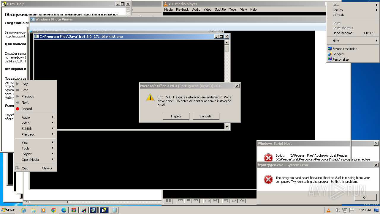Screen dimensions: 380x214
Task: Choose Undo Rename in desktop context menu
Action: (353, 33)
